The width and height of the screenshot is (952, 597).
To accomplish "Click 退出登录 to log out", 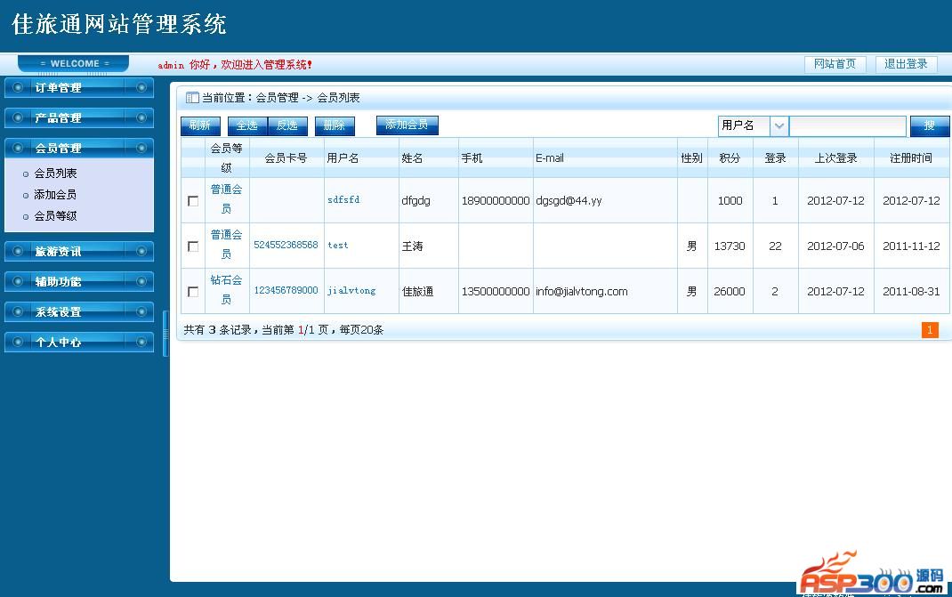I will click(906, 64).
